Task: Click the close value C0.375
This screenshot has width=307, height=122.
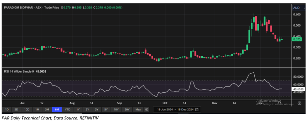Action: click(x=98, y=8)
